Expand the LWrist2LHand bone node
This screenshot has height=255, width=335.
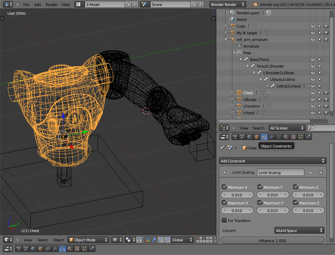(267, 86)
